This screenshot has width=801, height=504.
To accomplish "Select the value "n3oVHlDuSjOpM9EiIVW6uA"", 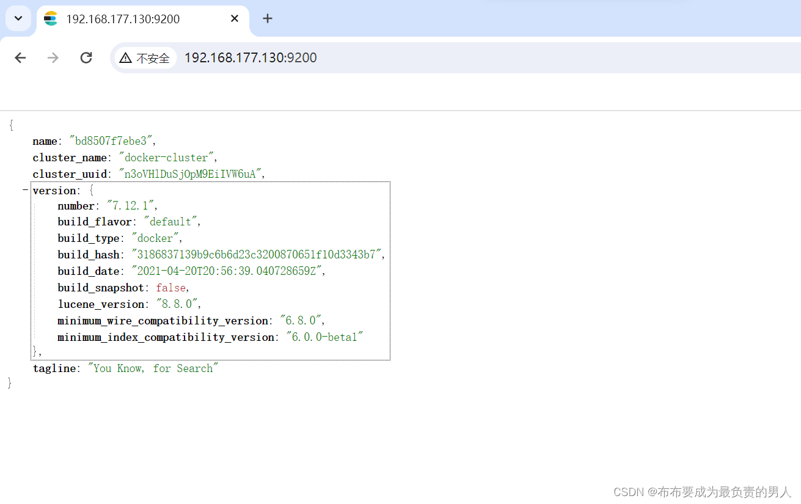I will (x=191, y=174).
